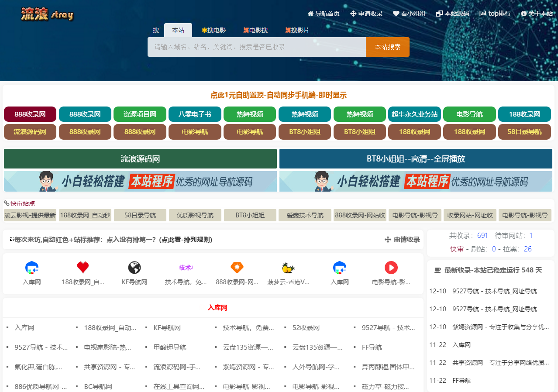Image resolution: width=558 pixels, height=392 pixels.
Task: Open the KF导航网 globe icon
Action: [x=134, y=268]
